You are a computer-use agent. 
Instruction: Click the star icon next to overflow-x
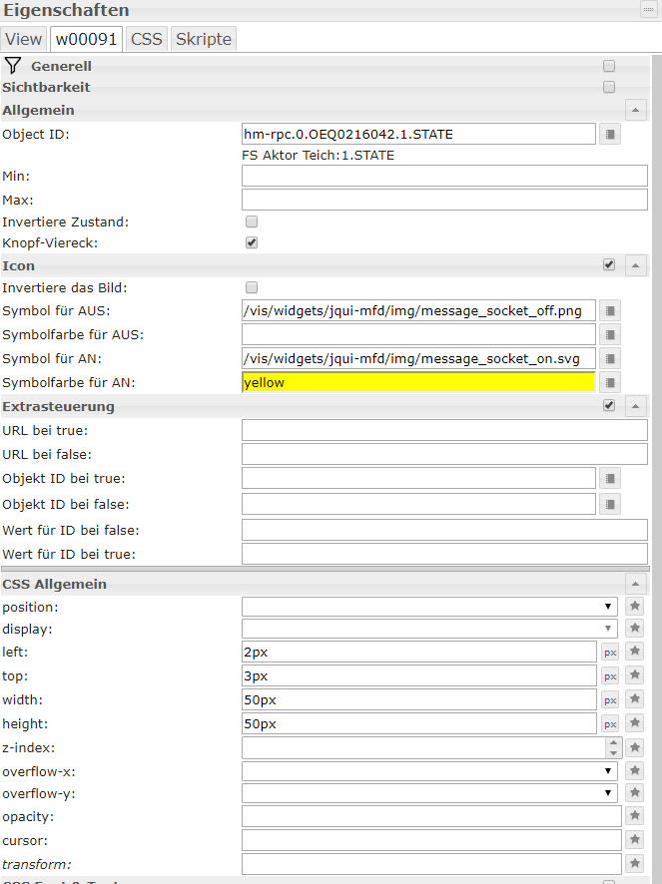[x=635, y=770]
